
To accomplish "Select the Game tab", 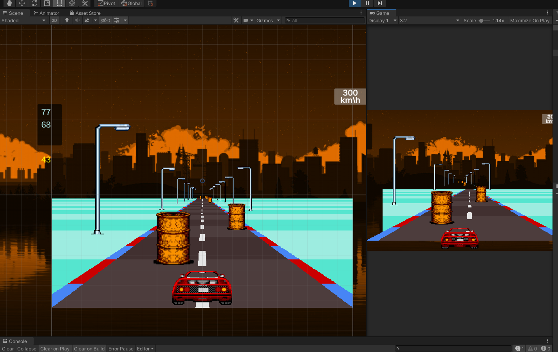I will (380, 13).
